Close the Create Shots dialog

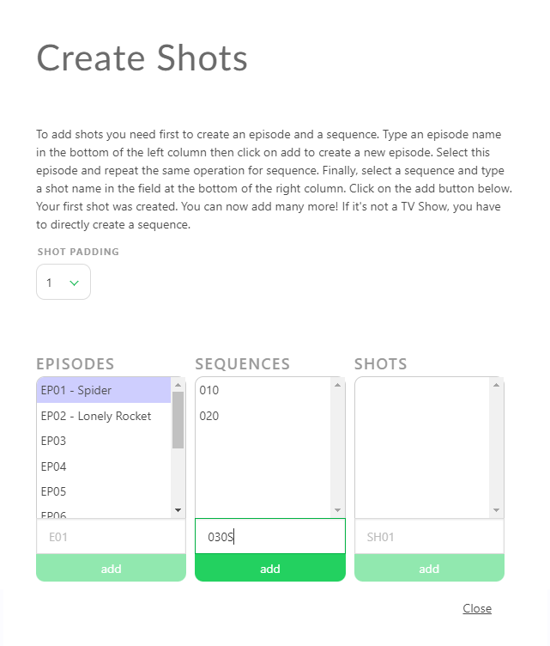[477, 608]
